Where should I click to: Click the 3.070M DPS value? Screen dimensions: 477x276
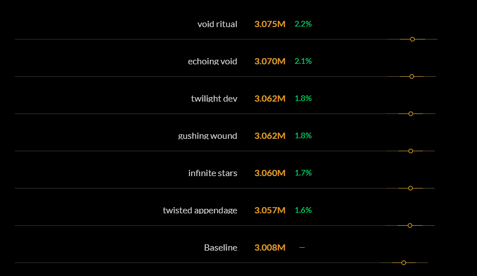[270, 61]
